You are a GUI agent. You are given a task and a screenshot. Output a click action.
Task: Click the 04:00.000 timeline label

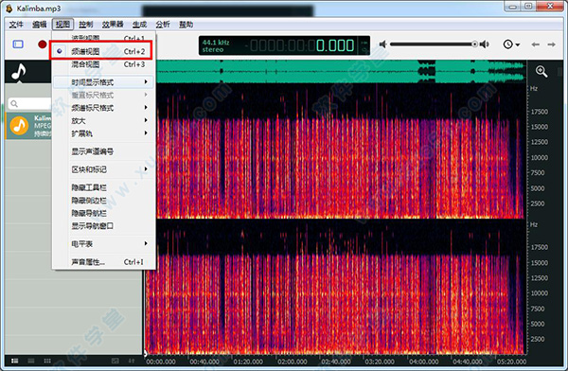pos(423,362)
